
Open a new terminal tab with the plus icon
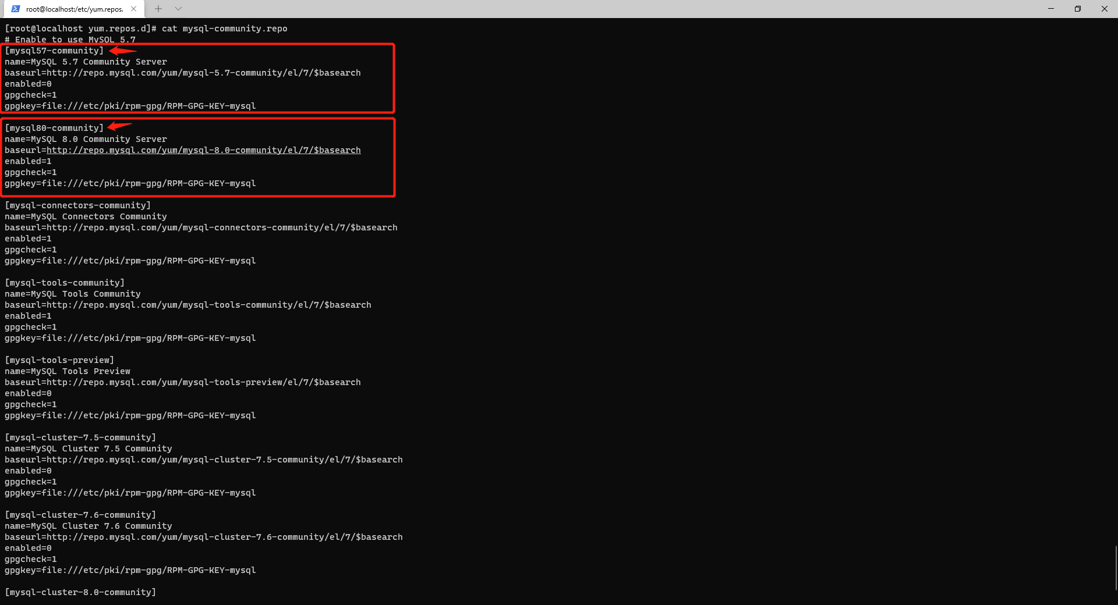[x=158, y=9]
